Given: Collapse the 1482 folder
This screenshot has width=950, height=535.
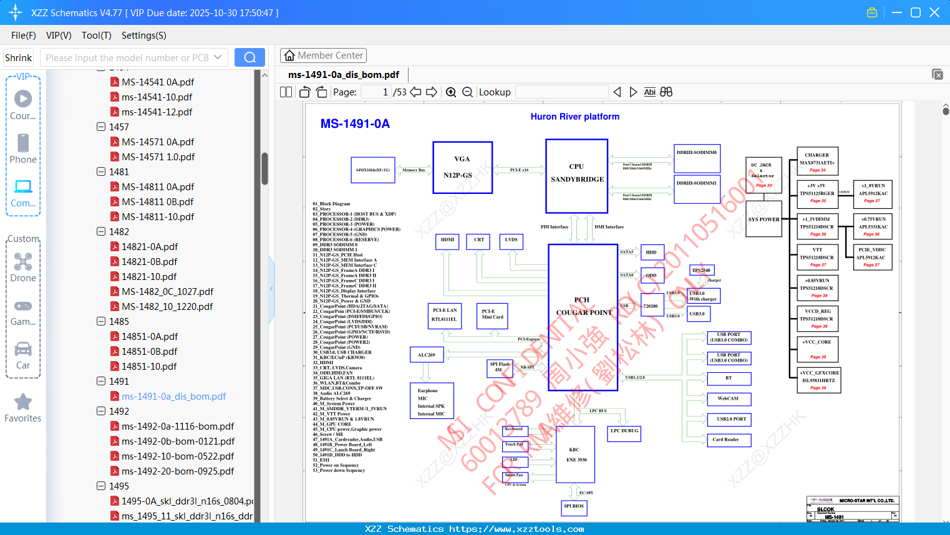Looking at the screenshot, I should pyautogui.click(x=101, y=231).
